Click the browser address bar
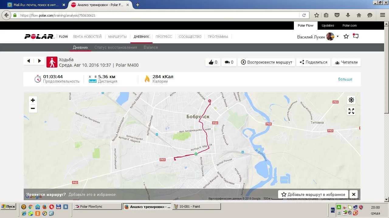Viewport: 389px width, 218px height. point(158,15)
